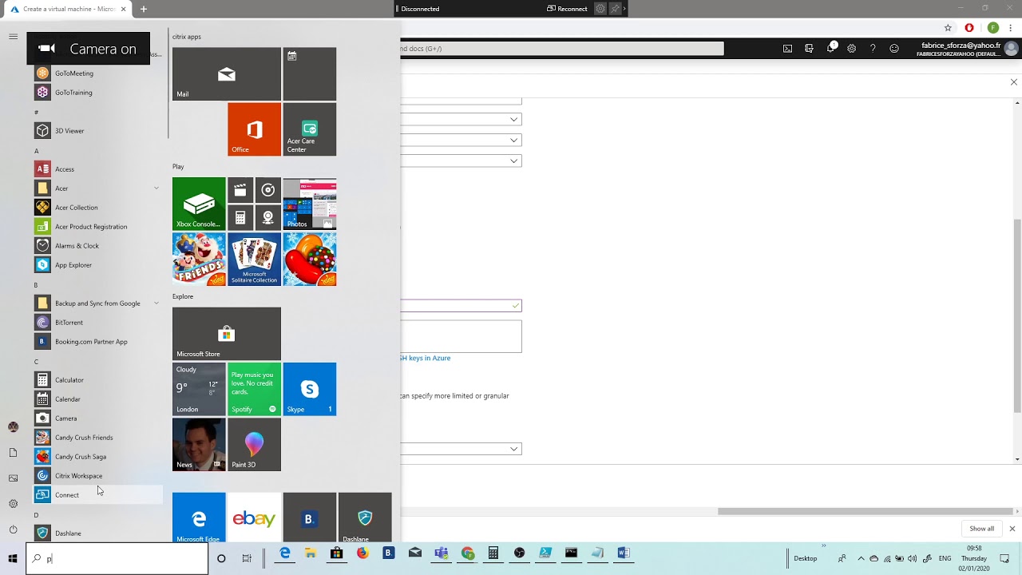Click Reconnect in the remote session bar
The width and height of the screenshot is (1022, 575).
(x=568, y=9)
